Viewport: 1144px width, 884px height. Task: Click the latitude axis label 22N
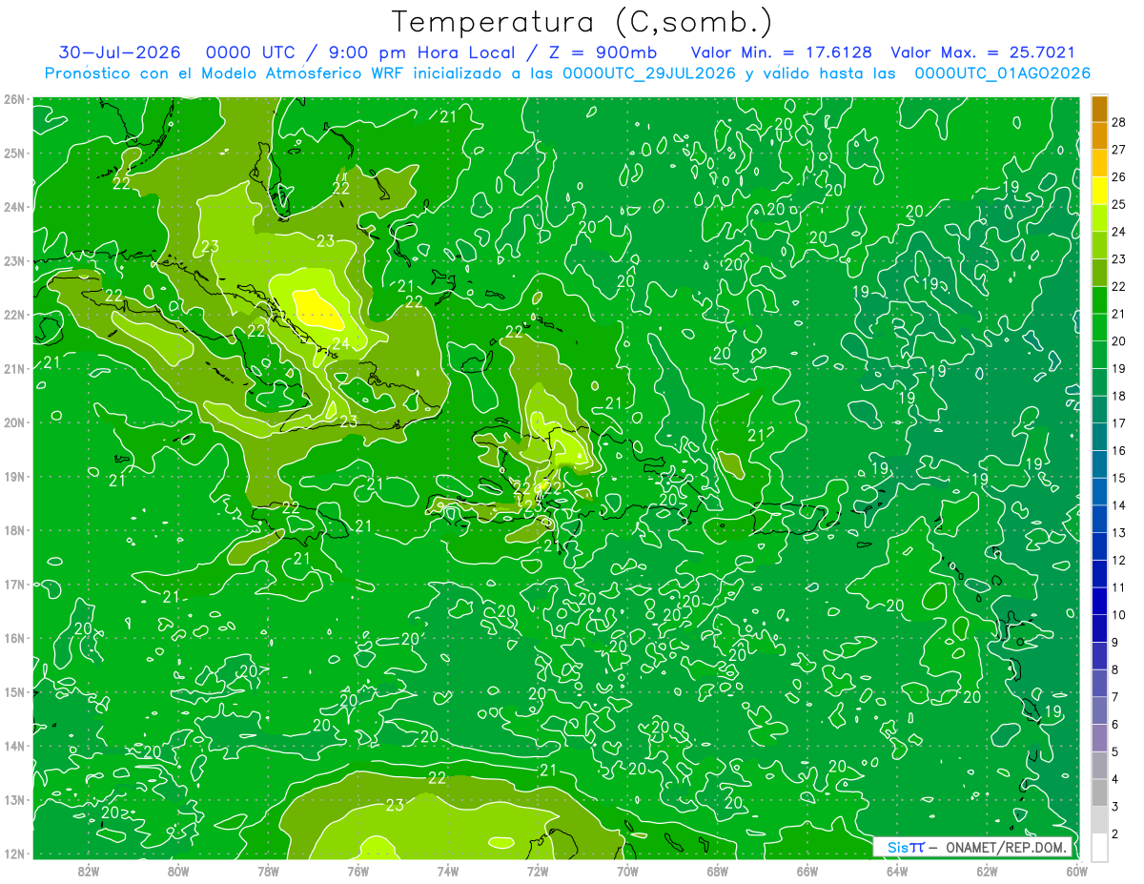click(x=13, y=315)
